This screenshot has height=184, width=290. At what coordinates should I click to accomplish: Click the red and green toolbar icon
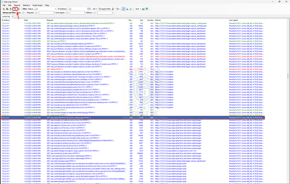pyautogui.click(x=7, y=9)
